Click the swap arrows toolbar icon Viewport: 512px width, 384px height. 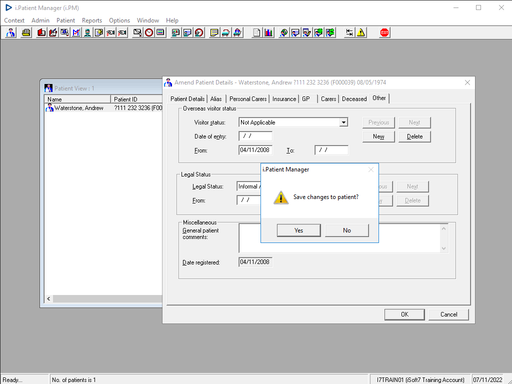click(349, 32)
